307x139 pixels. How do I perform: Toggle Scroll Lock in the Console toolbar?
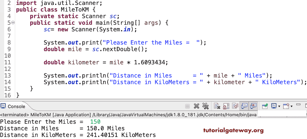point(226,106)
